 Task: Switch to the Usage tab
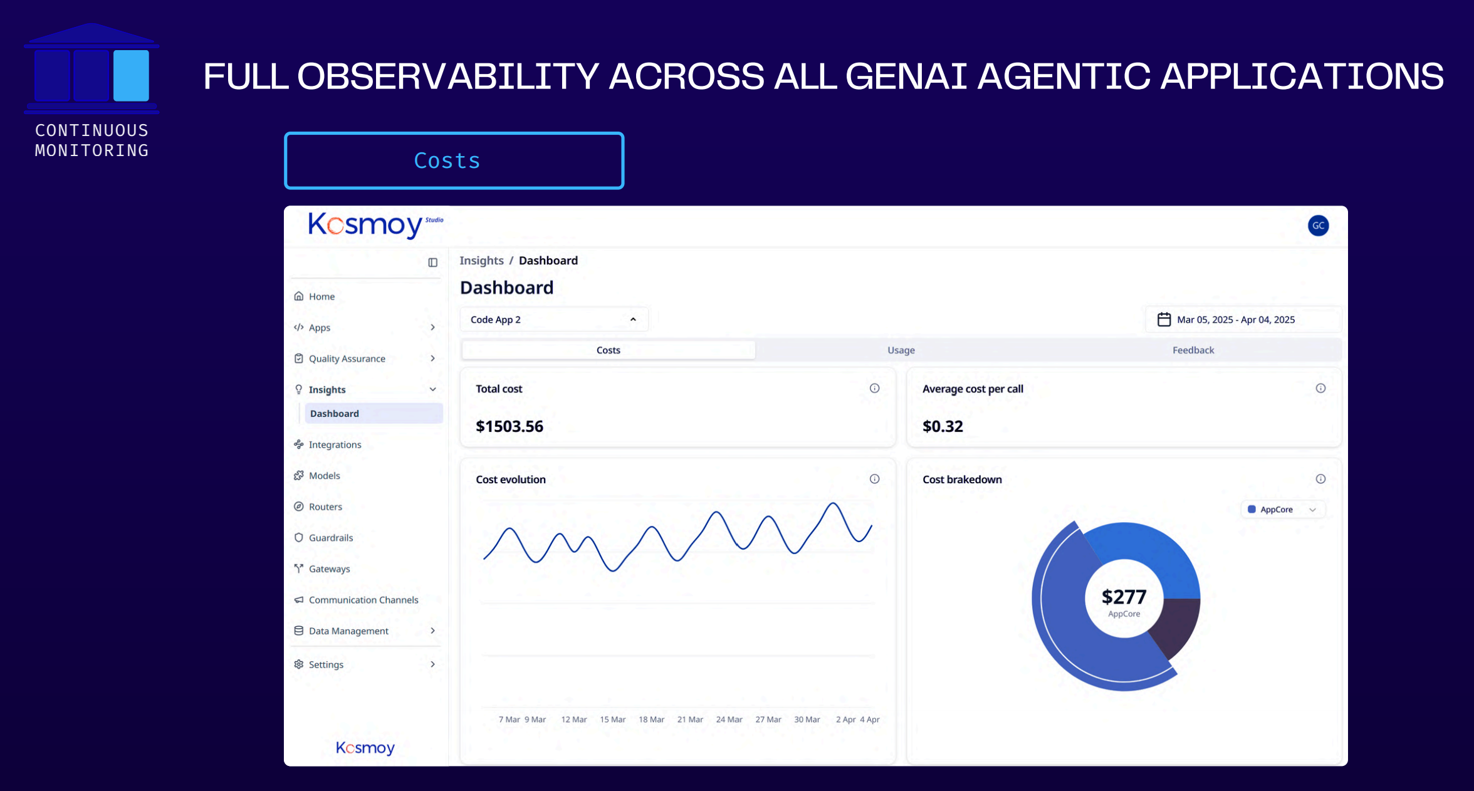(901, 350)
